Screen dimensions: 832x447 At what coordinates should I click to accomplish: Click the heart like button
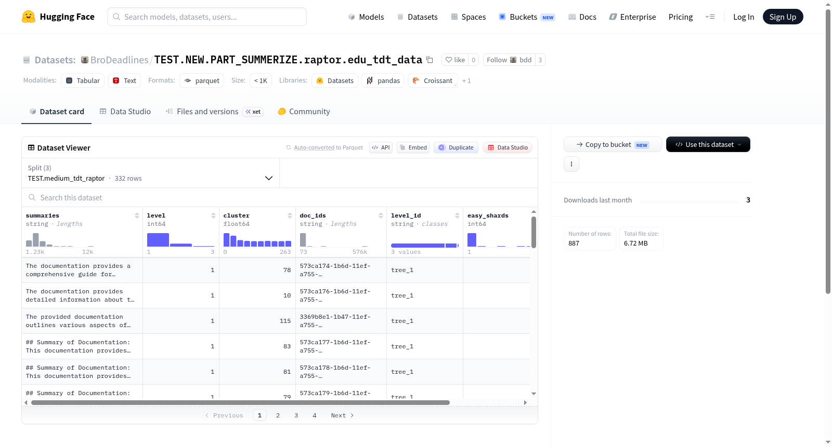pyautogui.click(x=455, y=60)
